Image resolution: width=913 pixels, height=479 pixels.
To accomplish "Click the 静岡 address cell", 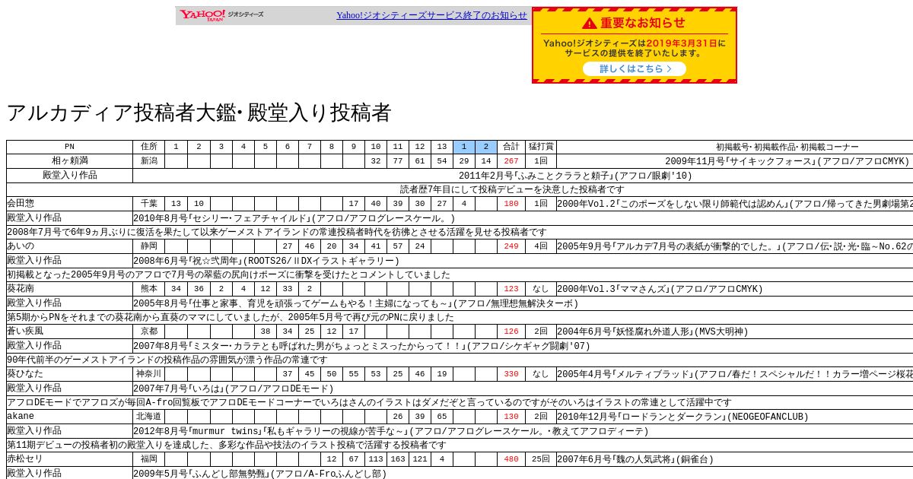I will (148, 246).
